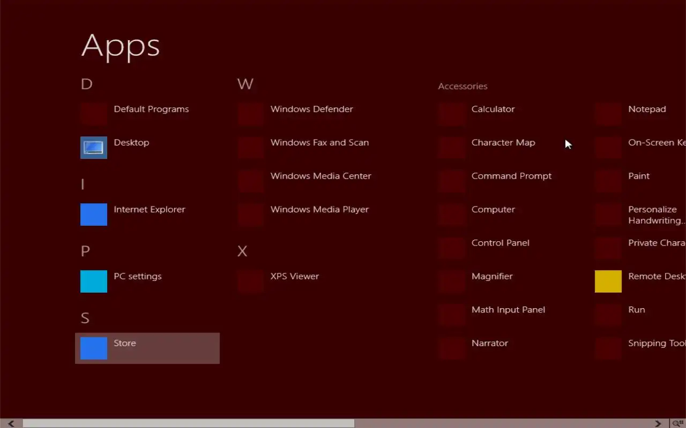The height and width of the screenshot is (428, 686).
Task: Click the Windows Media Center tile icon
Action: coord(250,181)
